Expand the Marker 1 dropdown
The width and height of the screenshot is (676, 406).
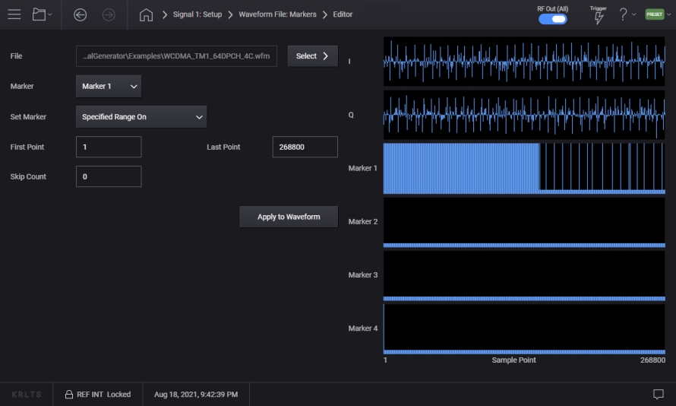pyautogui.click(x=109, y=87)
